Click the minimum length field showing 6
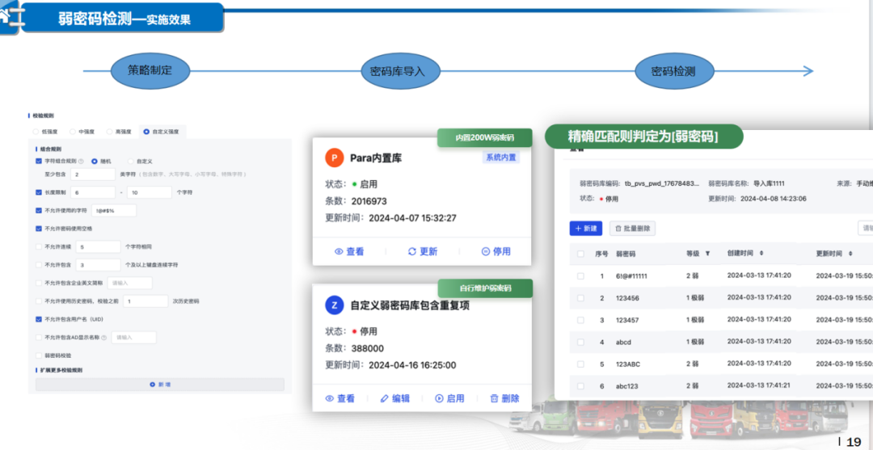 (93, 192)
